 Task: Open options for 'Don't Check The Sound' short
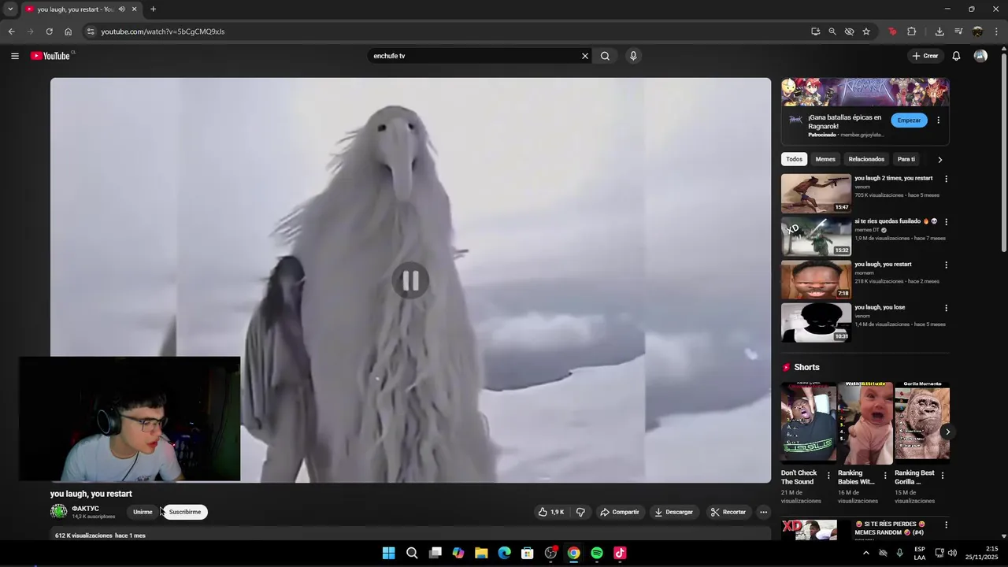[828, 476]
